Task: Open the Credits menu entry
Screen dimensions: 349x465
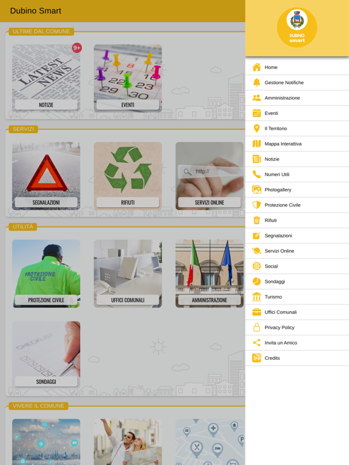Action: (x=297, y=358)
